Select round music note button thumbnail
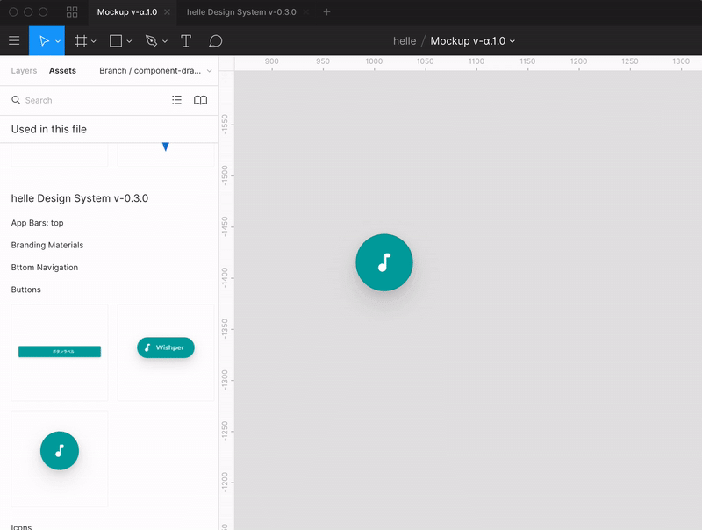The width and height of the screenshot is (702, 530). coord(60,458)
